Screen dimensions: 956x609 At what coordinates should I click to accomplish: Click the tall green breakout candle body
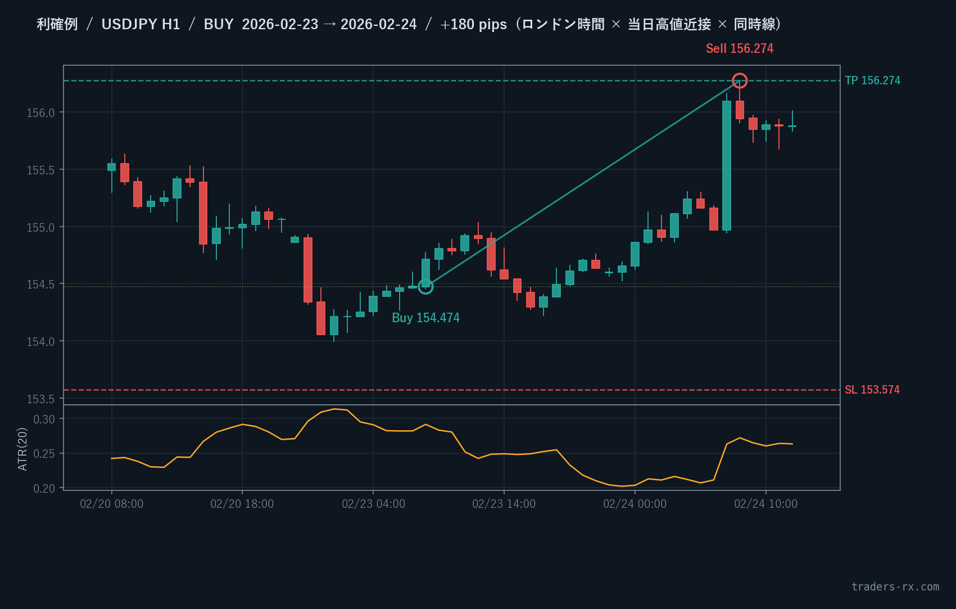click(x=727, y=165)
